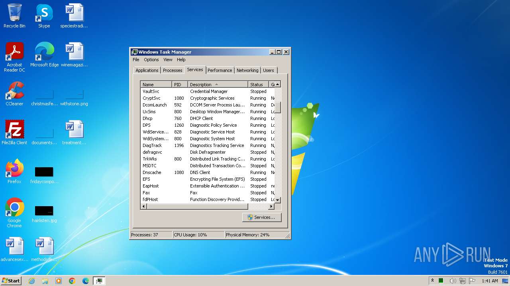The image size is (510, 286).
Task: Launch Microsoft Edge desktop shortcut
Action: pyautogui.click(x=44, y=54)
